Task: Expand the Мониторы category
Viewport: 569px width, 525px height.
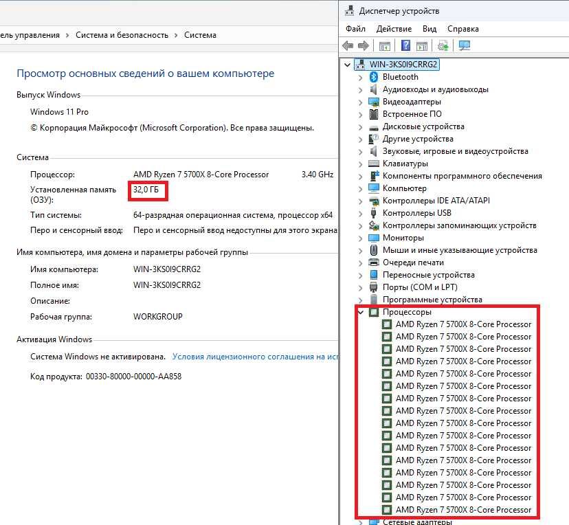Action: pyautogui.click(x=360, y=238)
